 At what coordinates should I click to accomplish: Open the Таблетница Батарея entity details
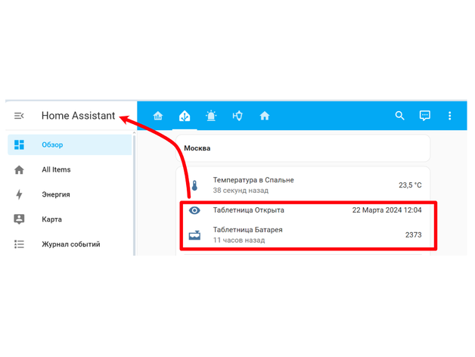click(248, 234)
